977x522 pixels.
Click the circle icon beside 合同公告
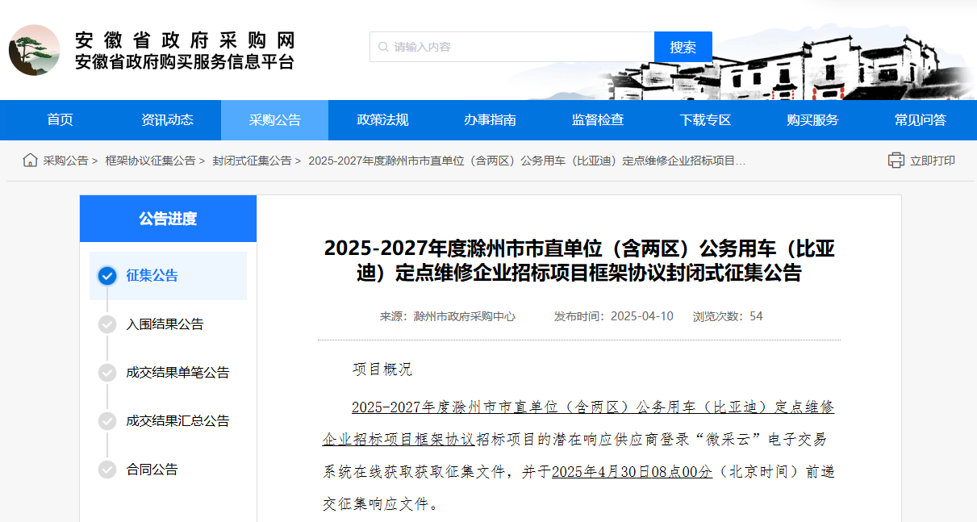point(107,470)
